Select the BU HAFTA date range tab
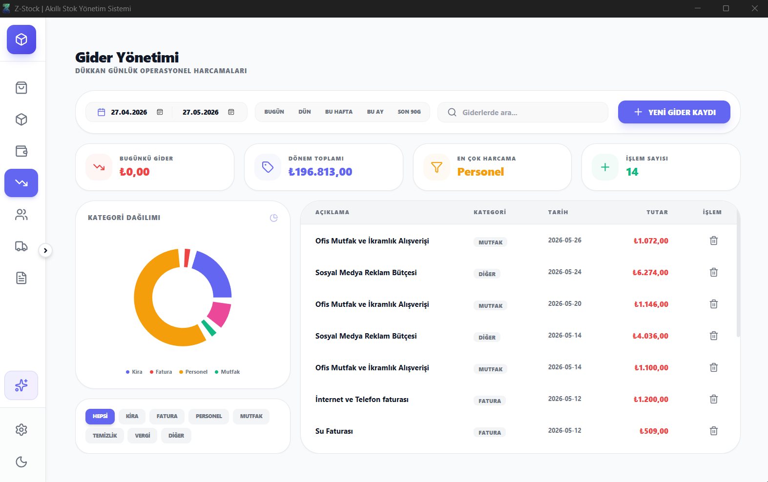The width and height of the screenshot is (768, 482). point(339,112)
